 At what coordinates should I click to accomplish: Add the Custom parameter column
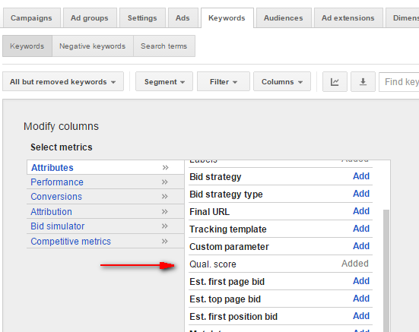(361, 246)
